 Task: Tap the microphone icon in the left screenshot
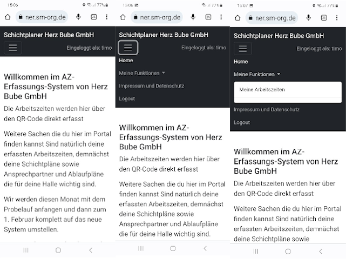point(78,17)
